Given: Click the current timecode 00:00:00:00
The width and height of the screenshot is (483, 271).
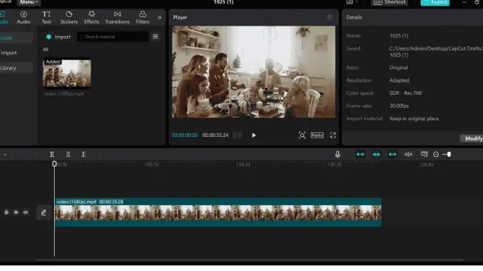Looking at the screenshot, I should 185,135.
